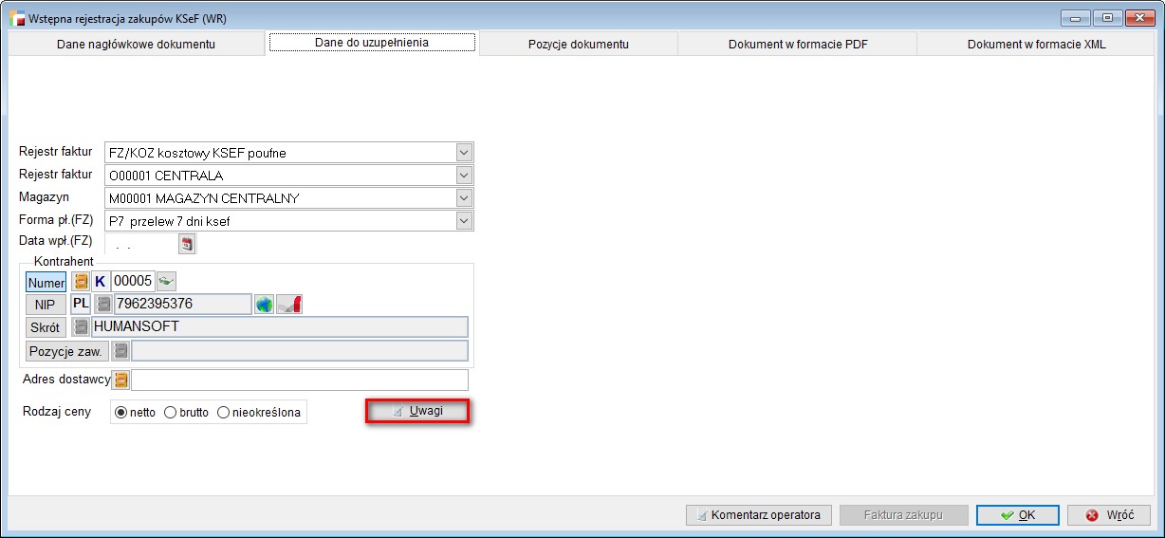Click the red checkmark icon beside the globe

(x=289, y=305)
